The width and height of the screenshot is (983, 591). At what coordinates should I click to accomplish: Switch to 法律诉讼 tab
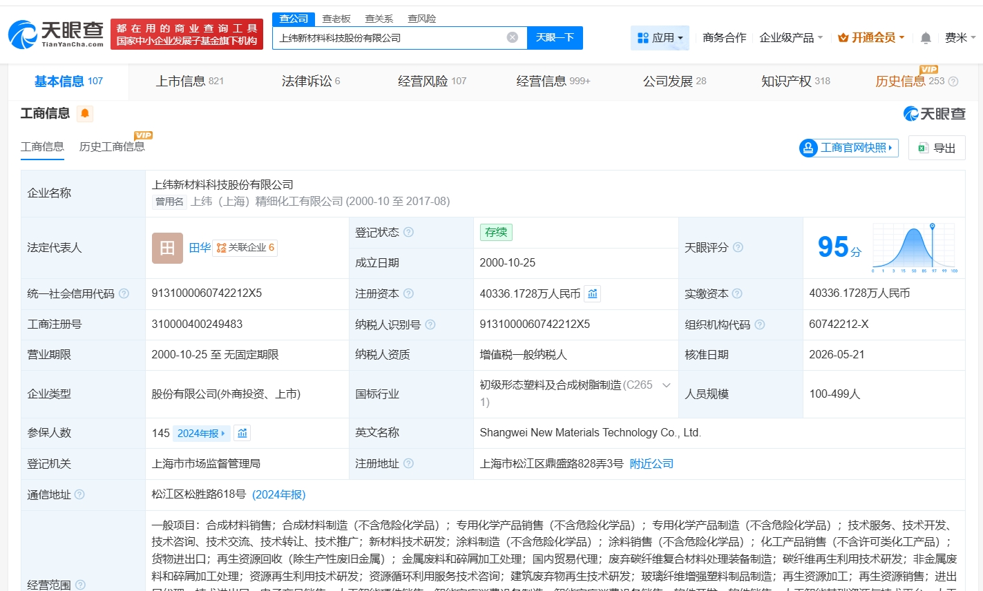(311, 81)
